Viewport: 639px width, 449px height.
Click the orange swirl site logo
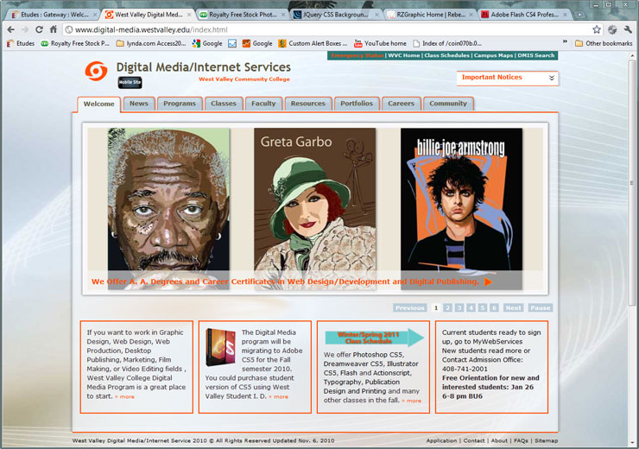pos(96,71)
